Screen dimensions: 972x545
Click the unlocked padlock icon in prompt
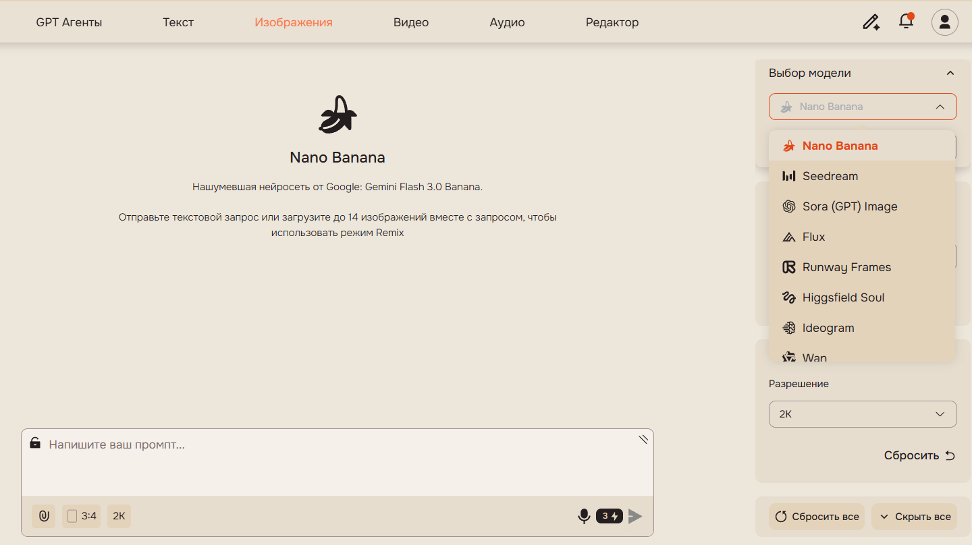click(35, 443)
